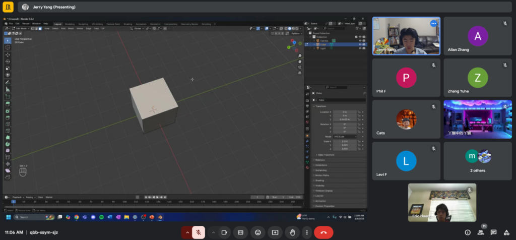Image resolution: width=516 pixels, height=240 pixels.
Task: Open the Mesh menu in viewport header
Action: pyautogui.click(x=71, y=29)
